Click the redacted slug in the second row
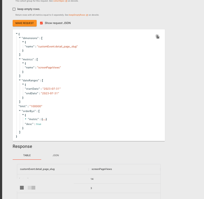 tap(28, 188)
